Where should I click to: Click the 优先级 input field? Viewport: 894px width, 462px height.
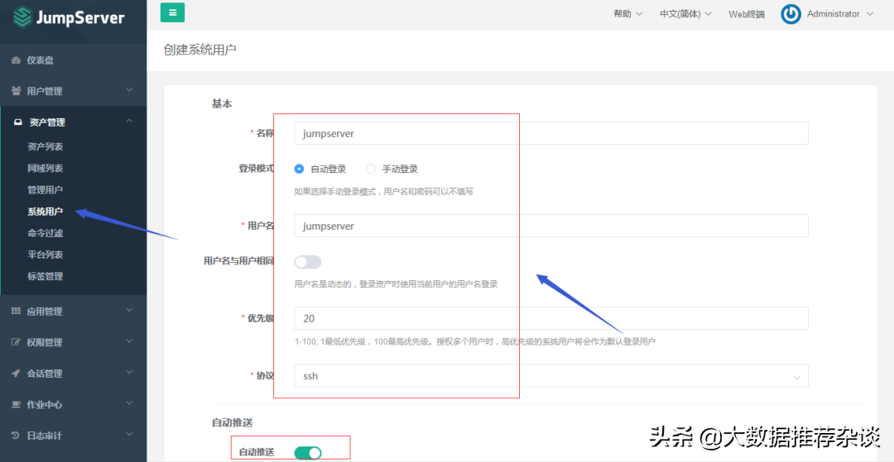click(x=551, y=319)
